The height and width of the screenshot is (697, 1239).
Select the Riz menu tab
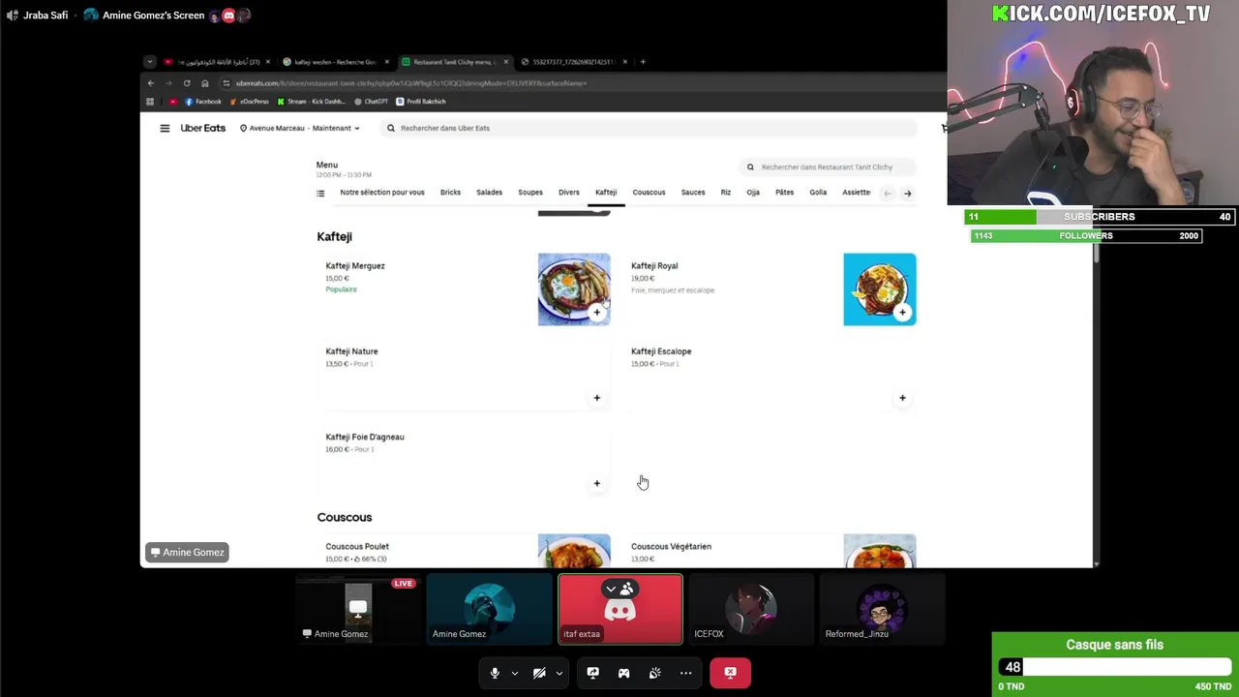pos(725,193)
